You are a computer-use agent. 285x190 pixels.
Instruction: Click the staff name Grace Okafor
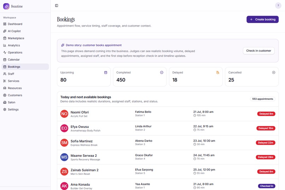(x=144, y=155)
